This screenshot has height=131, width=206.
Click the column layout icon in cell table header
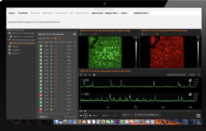74,34
